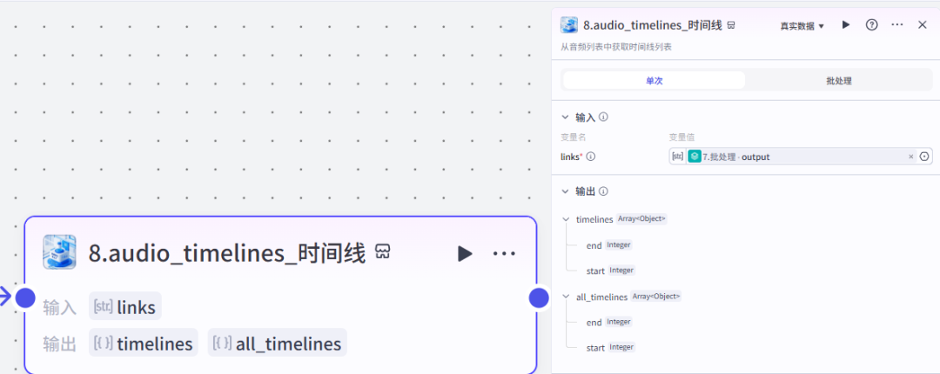940x374 pixels.
Task: Open help via the question mark icon
Action: [871, 24]
